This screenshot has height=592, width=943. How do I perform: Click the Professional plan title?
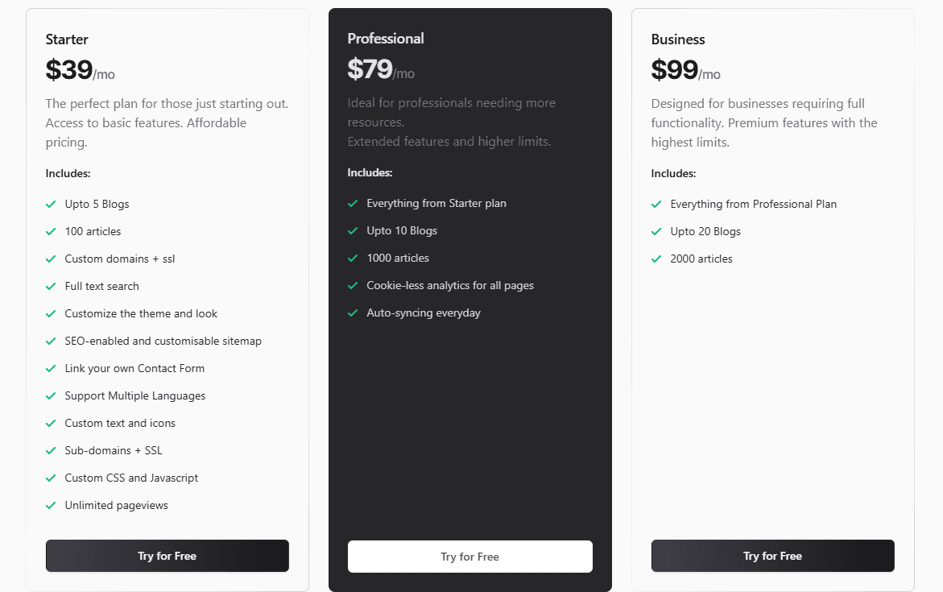[386, 38]
